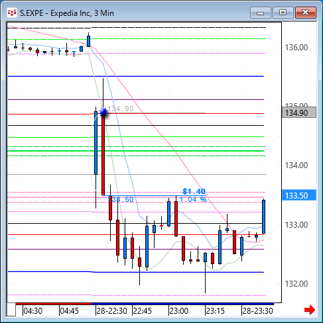
Task: Click the 28-23:30 time axis label
Action: click(x=257, y=311)
